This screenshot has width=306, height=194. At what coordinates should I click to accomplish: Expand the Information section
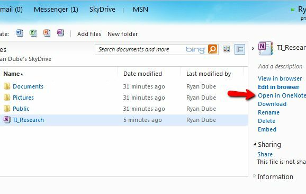[x=255, y=176]
